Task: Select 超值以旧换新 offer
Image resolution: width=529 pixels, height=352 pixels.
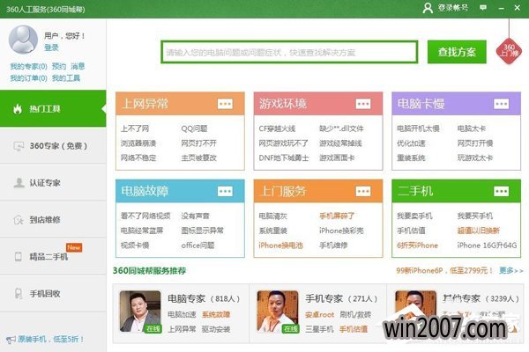Action: pos(479,231)
